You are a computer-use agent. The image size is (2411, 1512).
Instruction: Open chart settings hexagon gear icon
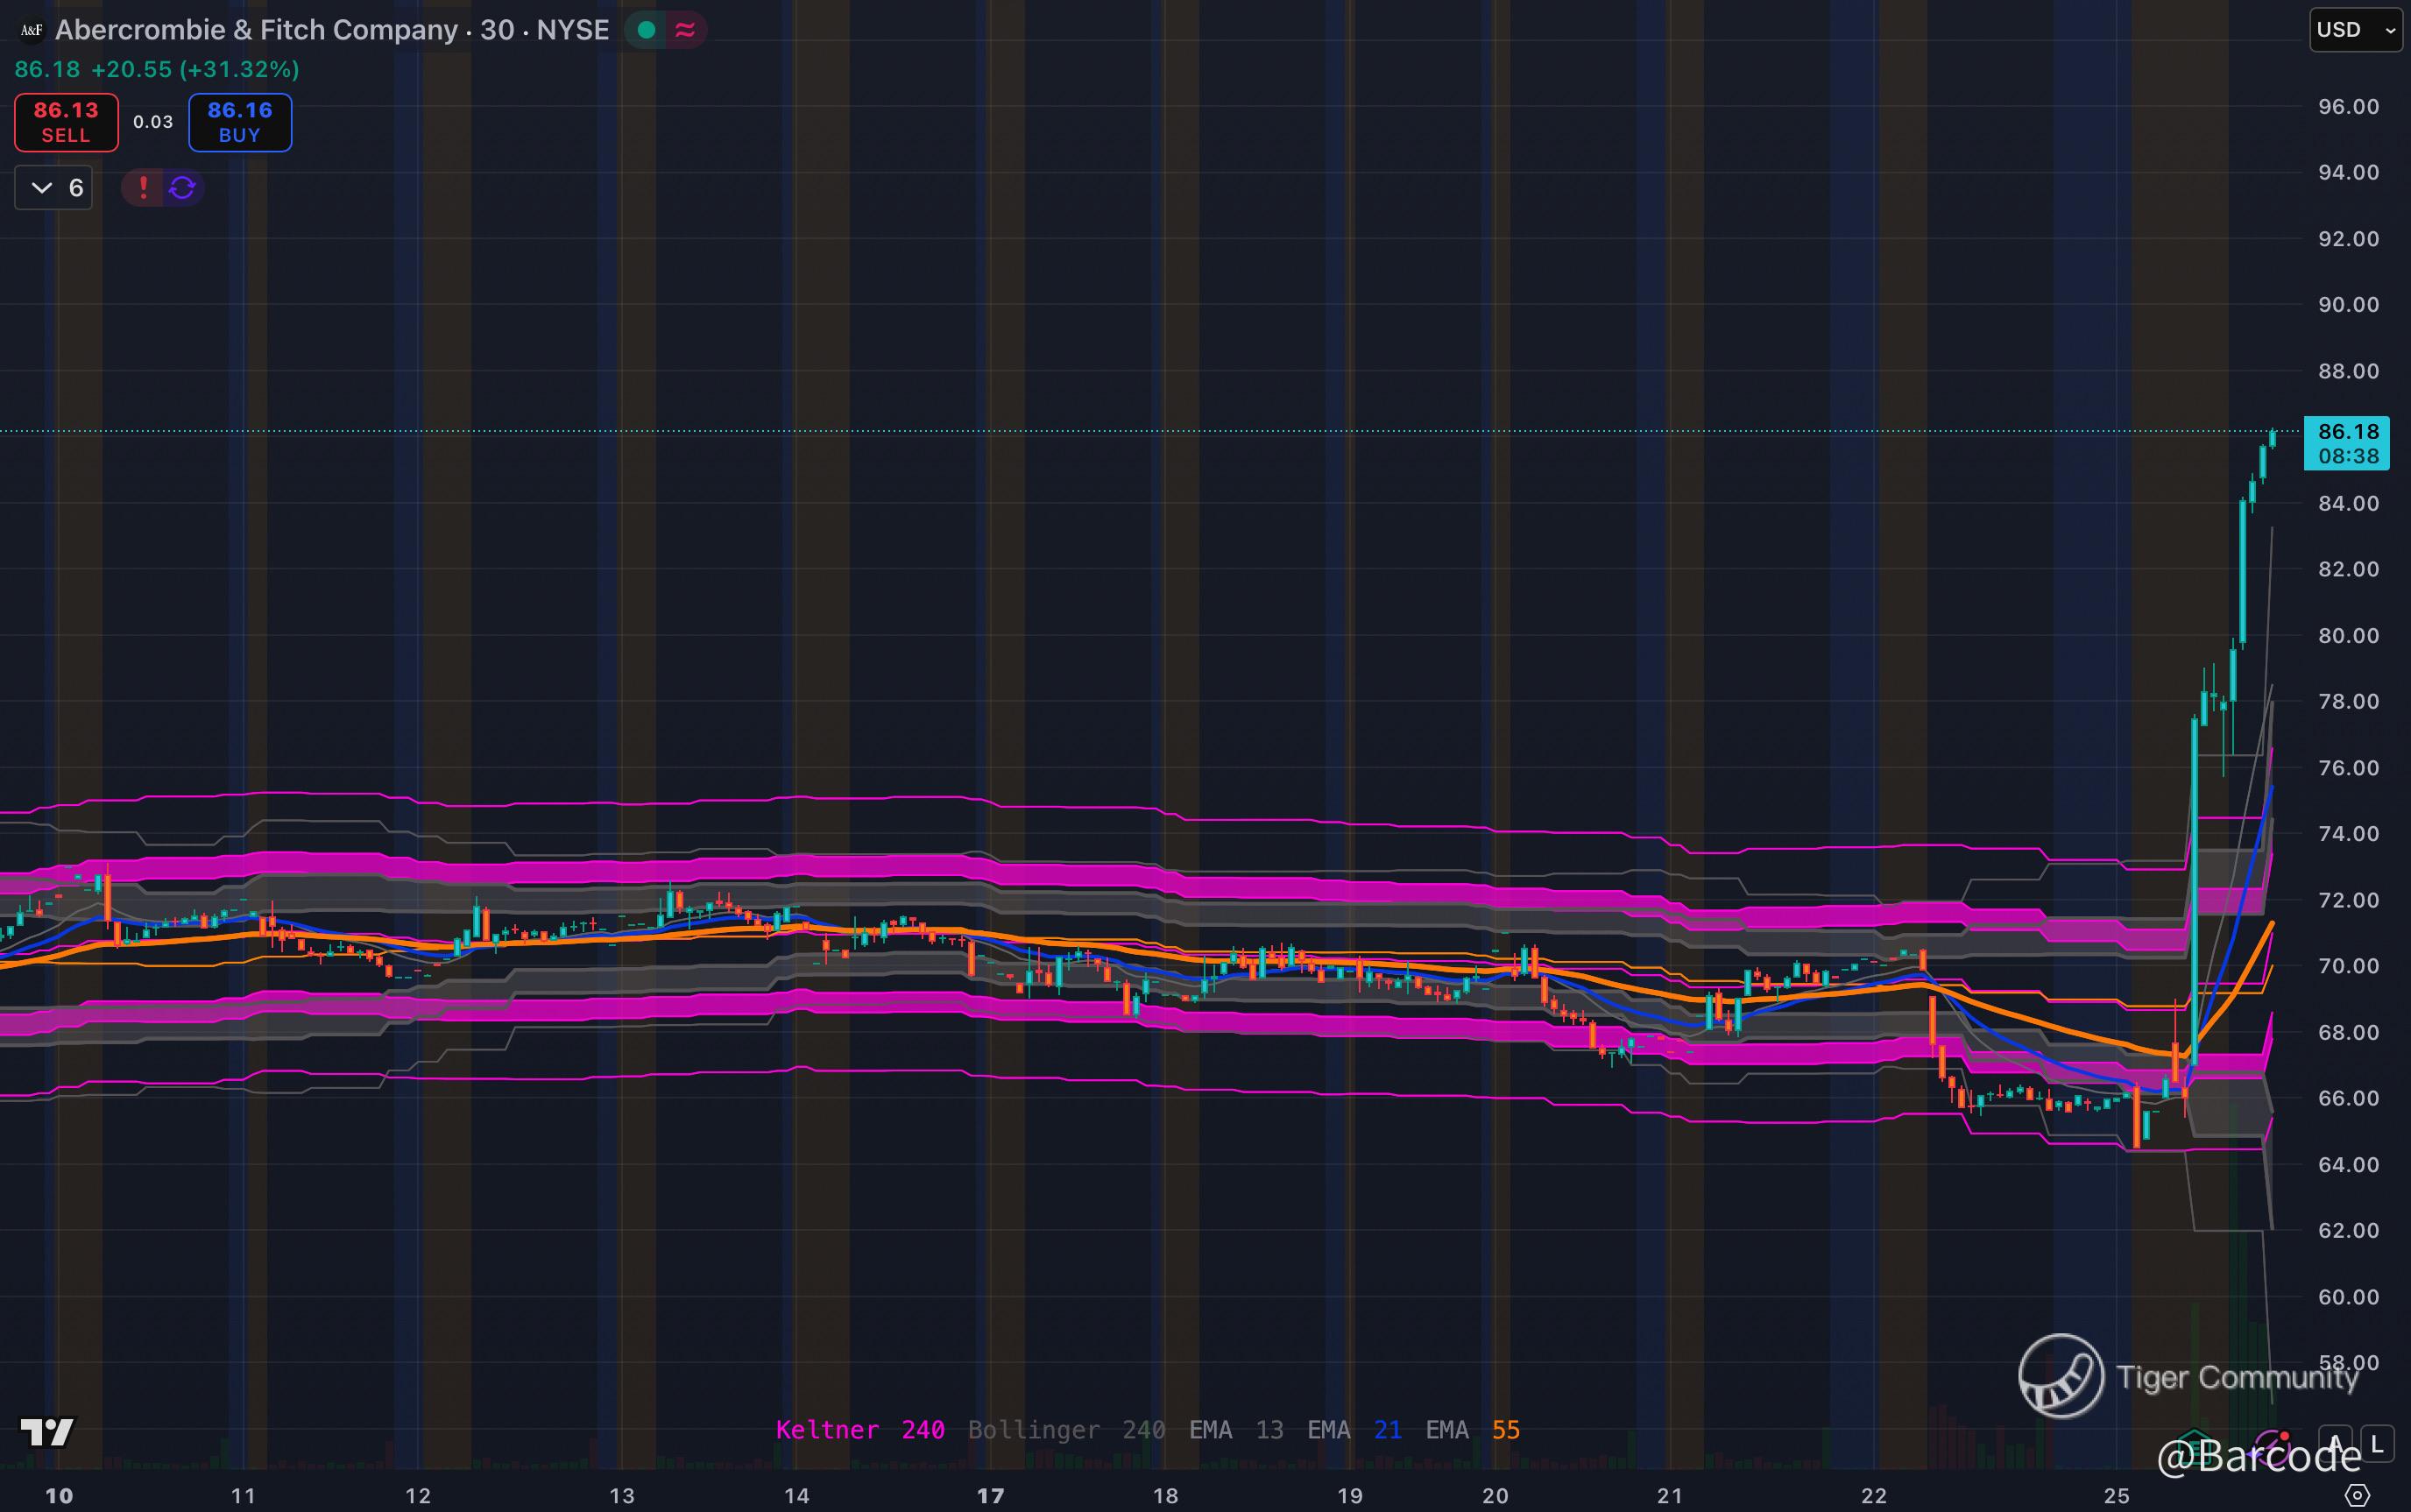[2358, 1495]
